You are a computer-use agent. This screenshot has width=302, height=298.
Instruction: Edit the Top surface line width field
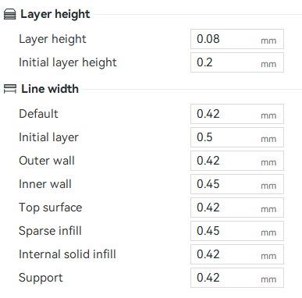237,208
